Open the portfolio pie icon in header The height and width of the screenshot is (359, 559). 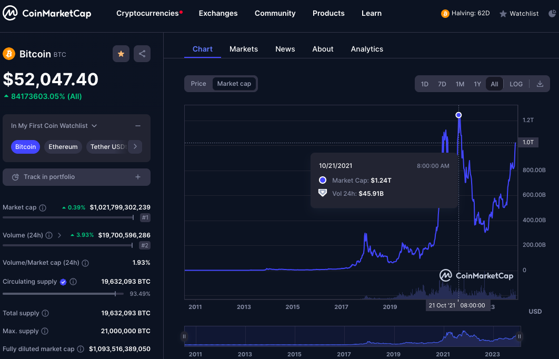[x=552, y=14]
